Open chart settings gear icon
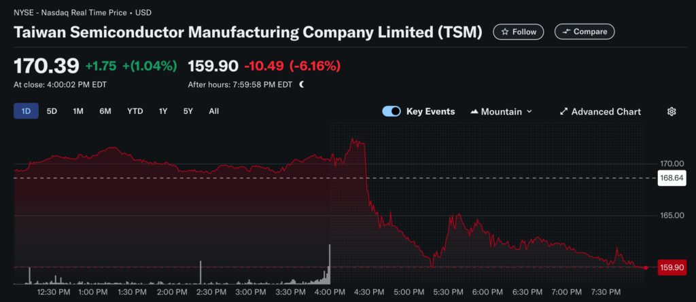This screenshot has height=302, width=696. 672,111
